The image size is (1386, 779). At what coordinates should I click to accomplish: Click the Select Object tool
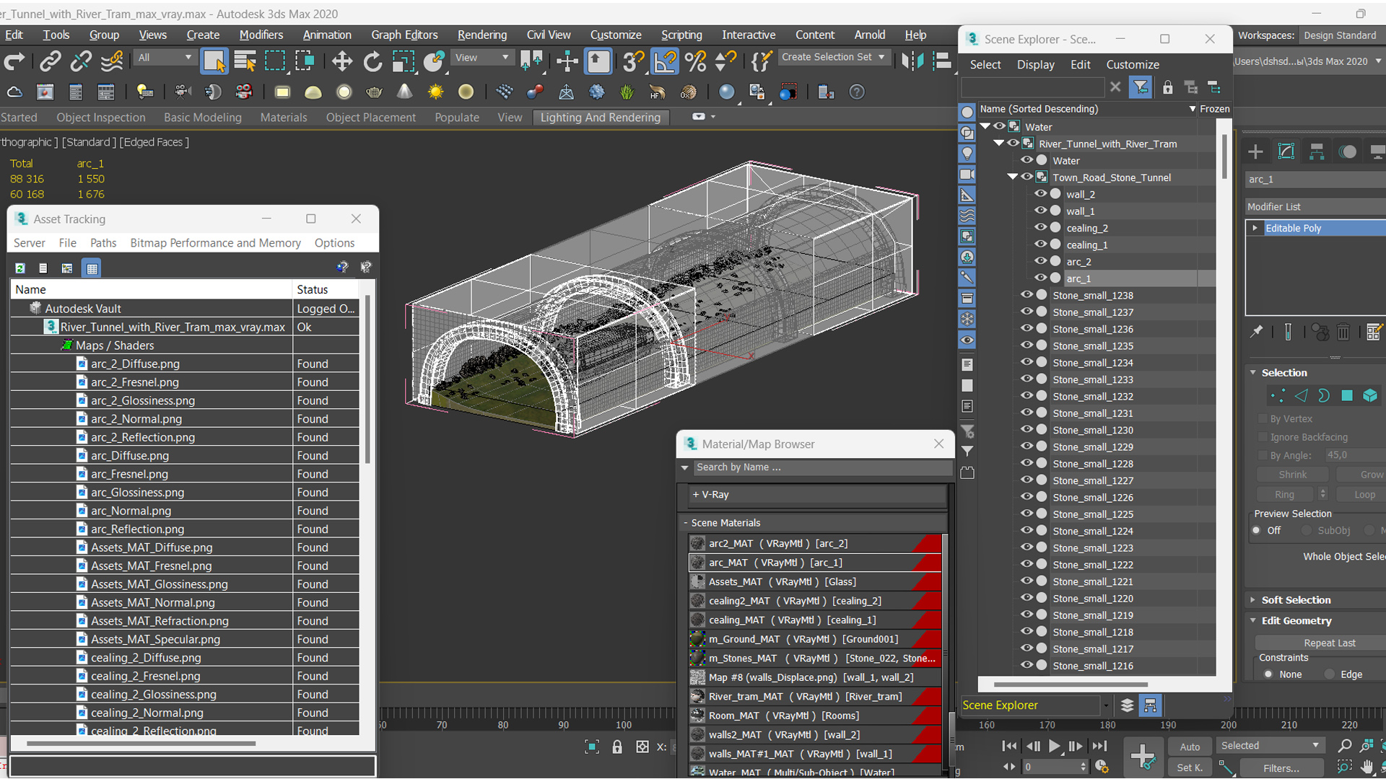(214, 62)
